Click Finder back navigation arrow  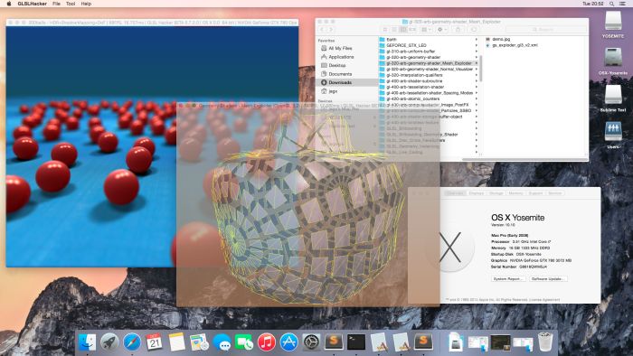322,30
